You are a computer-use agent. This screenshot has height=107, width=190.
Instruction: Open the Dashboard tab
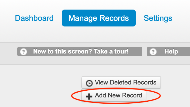click(x=34, y=18)
